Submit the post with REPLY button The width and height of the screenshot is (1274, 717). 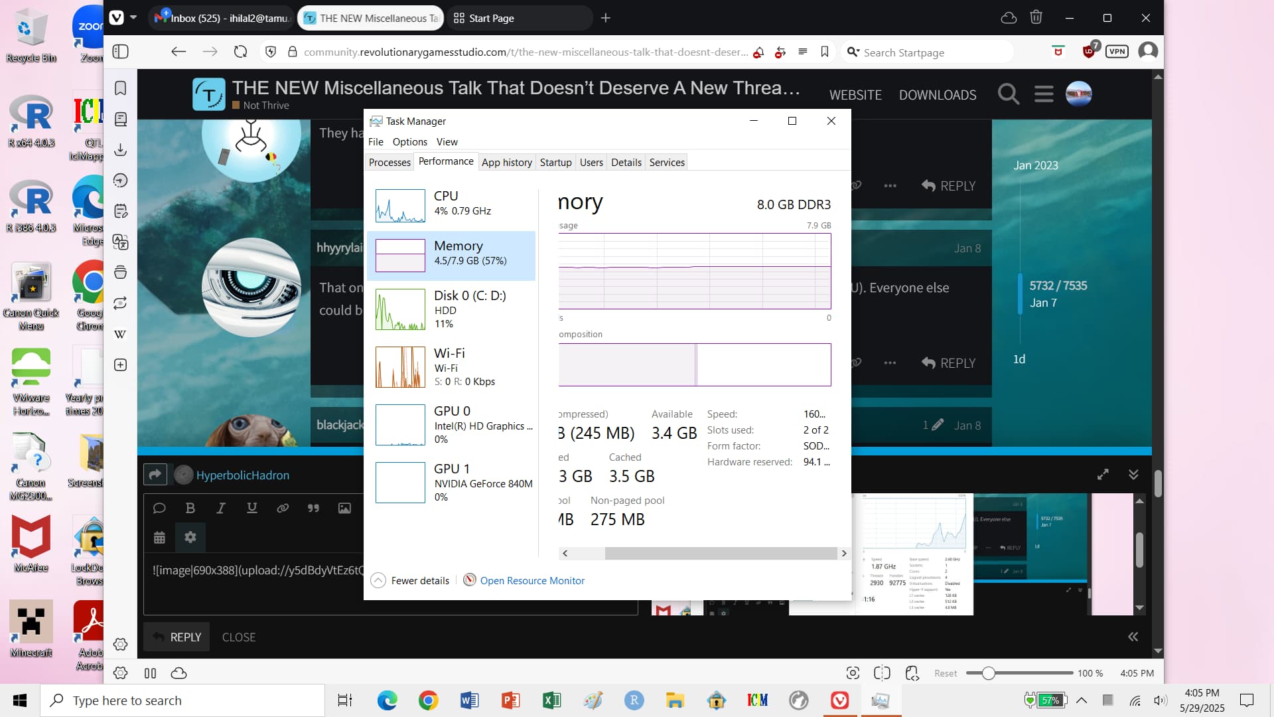(177, 637)
